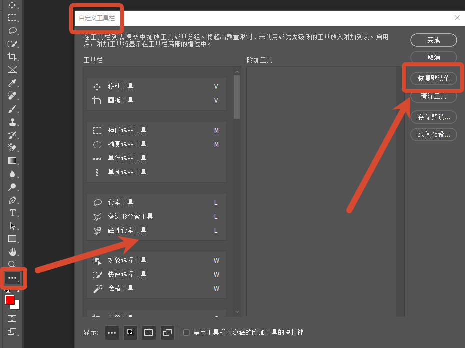Click the 清除工具 button

click(434, 96)
